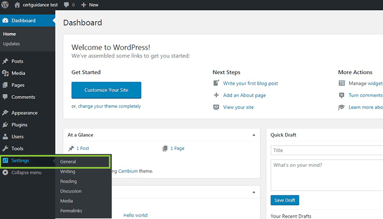The image size is (383, 219).
Task: Click the Media icon in sidebar
Action: tap(5, 73)
